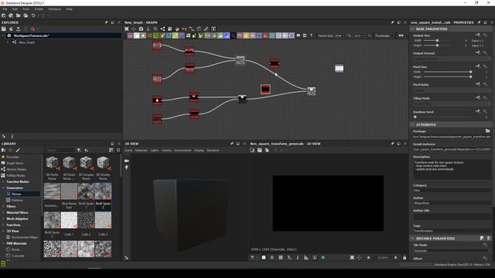Screen dimensions: 495x278
Task: Open the Materials menu in 3D View
Action: click(141, 151)
